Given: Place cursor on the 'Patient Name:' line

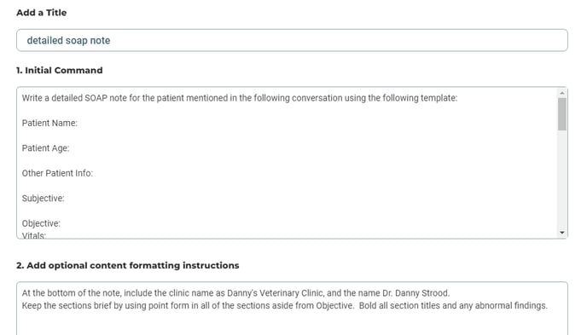Looking at the screenshot, I should [x=49, y=123].
